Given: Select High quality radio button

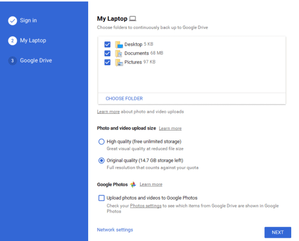Looking at the screenshot, I should pos(102,142).
